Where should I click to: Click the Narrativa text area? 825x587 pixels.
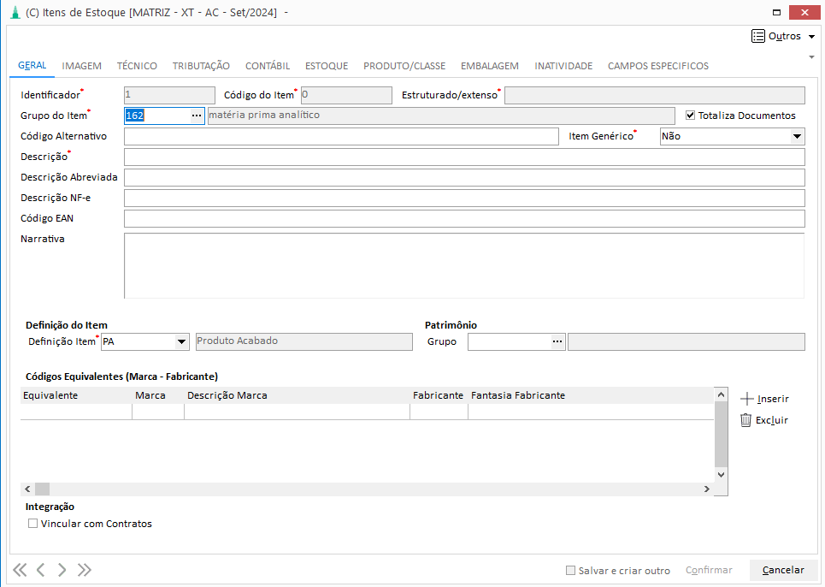(464, 266)
